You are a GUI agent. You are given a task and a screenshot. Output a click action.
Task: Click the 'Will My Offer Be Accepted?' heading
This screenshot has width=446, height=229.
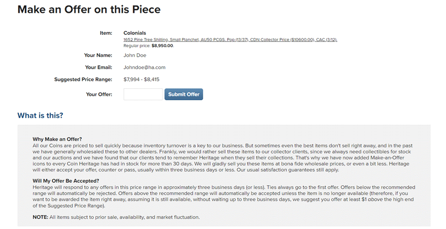tap(66, 181)
